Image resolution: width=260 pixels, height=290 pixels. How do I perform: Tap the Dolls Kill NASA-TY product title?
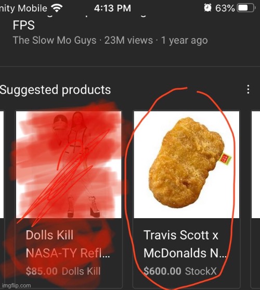[68, 244]
